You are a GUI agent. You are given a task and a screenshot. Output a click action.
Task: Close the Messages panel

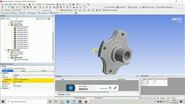[x=138, y=76]
